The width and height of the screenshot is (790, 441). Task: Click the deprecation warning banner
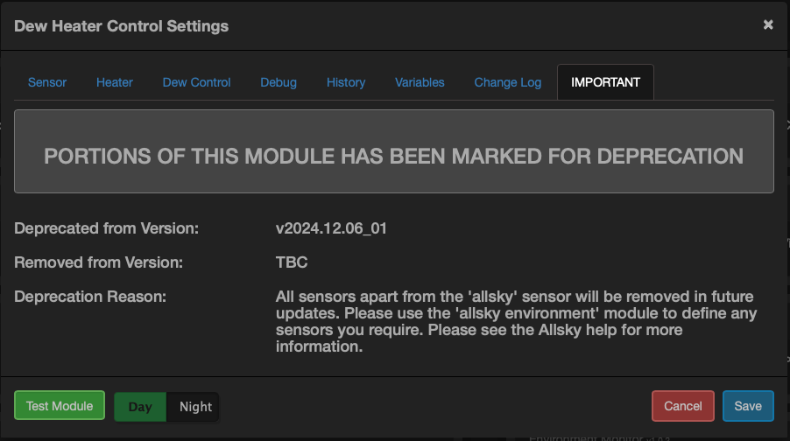pyautogui.click(x=394, y=156)
